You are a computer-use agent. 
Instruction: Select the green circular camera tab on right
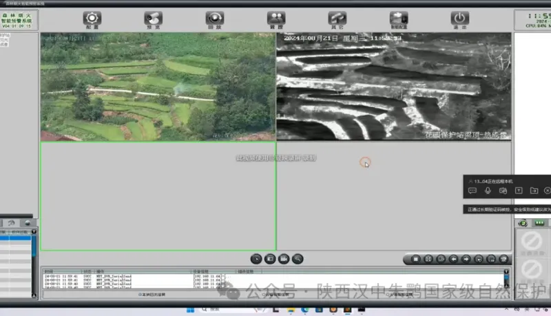pos(523,223)
